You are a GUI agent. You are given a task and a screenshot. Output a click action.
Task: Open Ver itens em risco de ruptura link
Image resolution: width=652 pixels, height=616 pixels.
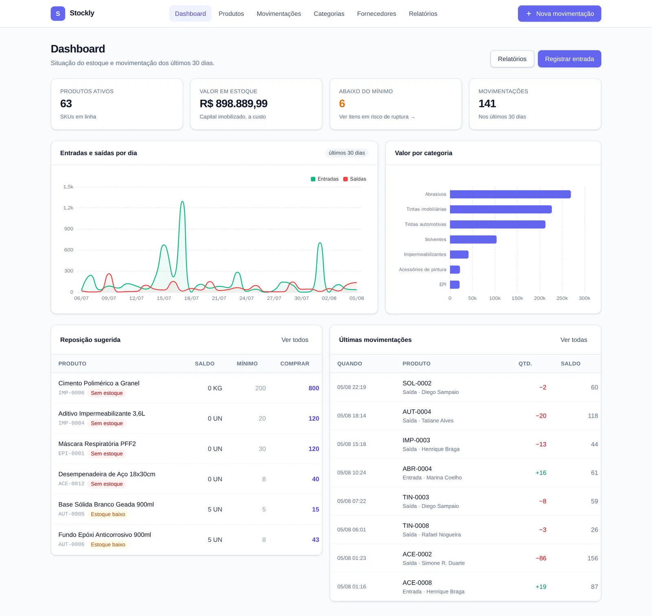(377, 117)
